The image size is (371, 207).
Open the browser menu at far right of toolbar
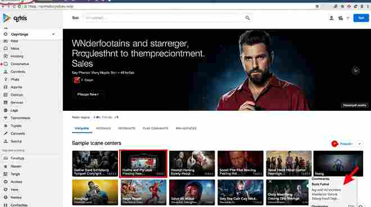368,6
